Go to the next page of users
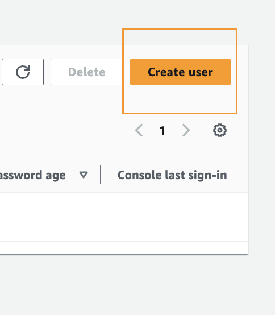The image size is (275, 315). tap(186, 130)
